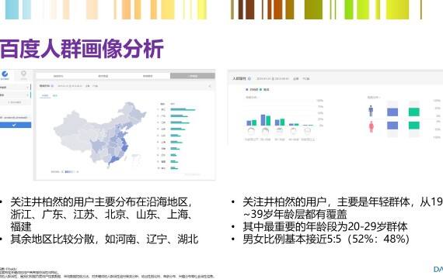
Task: Click the 20-29 age group face icon
Action: coord(265,131)
